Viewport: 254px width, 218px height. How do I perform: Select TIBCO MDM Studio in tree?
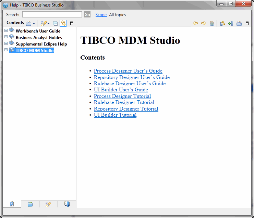pyautogui.click(x=35, y=50)
